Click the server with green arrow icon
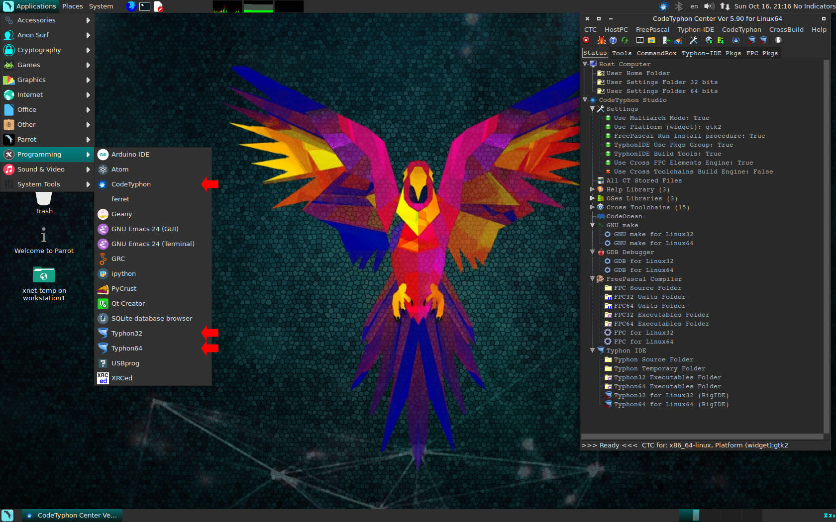The width and height of the screenshot is (836, 522). pyautogui.click(x=666, y=40)
